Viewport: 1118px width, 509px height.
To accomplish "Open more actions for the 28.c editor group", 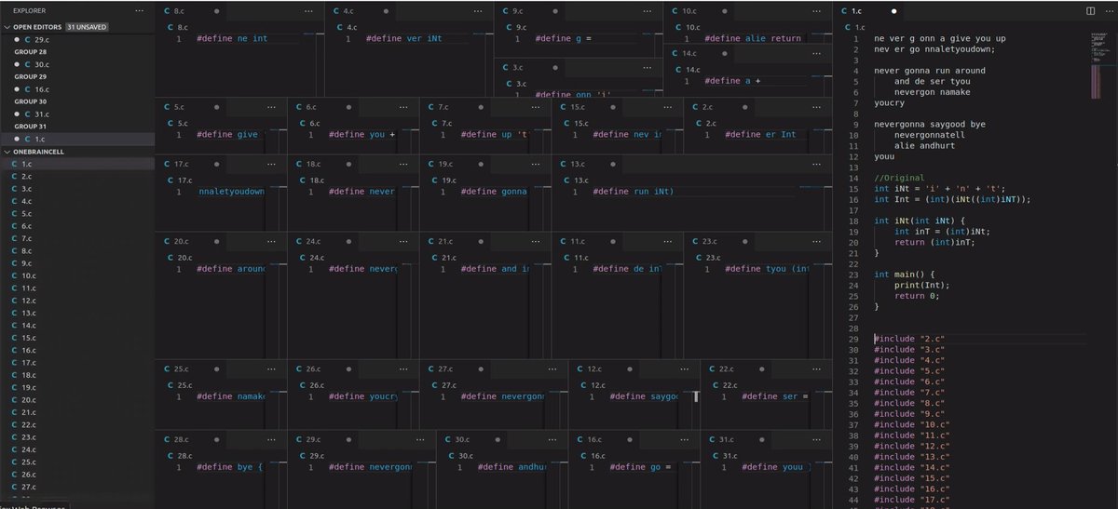I will tap(271, 439).
